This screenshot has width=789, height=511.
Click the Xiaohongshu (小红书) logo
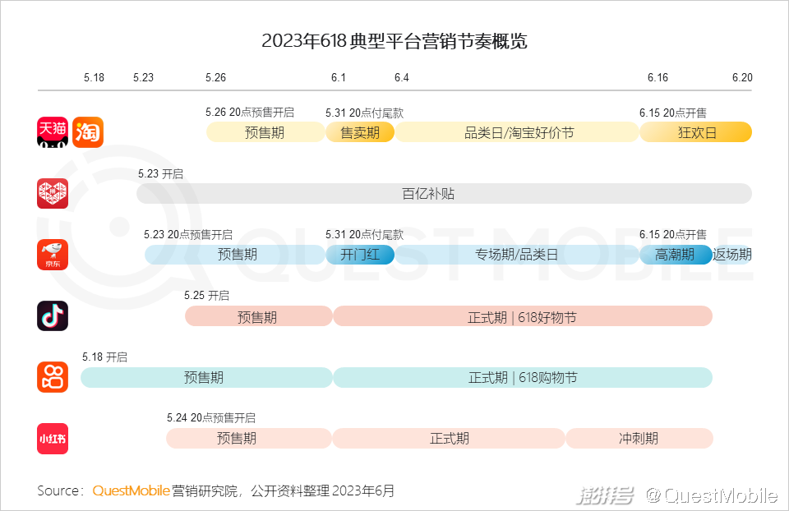pyautogui.click(x=53, y=439)
